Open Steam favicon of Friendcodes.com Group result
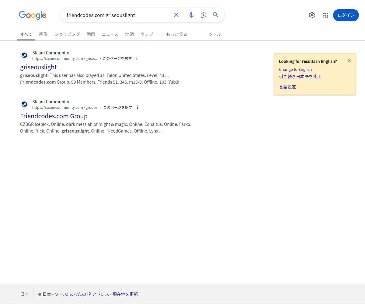 [x=24, y=104]
